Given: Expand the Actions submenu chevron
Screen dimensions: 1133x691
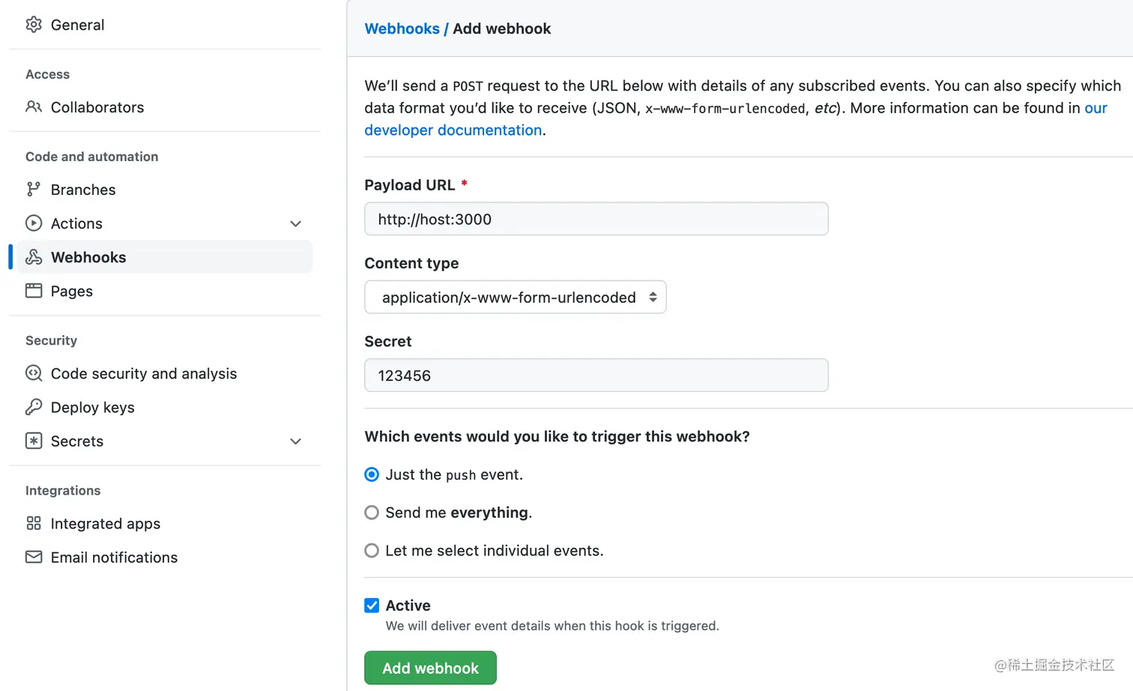Looking at the screenshot, I should click(296, 223).
